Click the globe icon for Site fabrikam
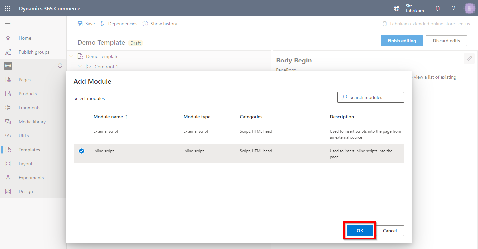Screen dimensions: 478x249 click(x=396, y=8)
